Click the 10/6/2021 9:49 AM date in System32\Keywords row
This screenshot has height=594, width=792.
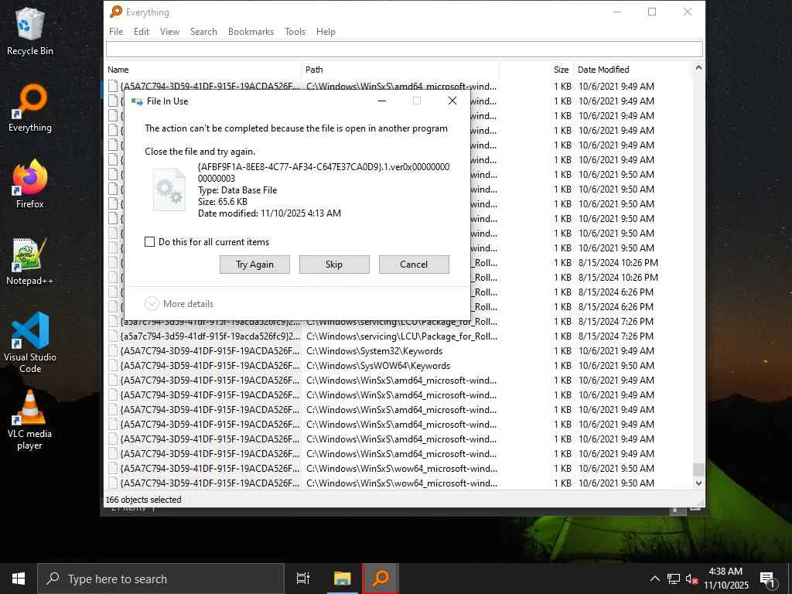pos(616,351)
